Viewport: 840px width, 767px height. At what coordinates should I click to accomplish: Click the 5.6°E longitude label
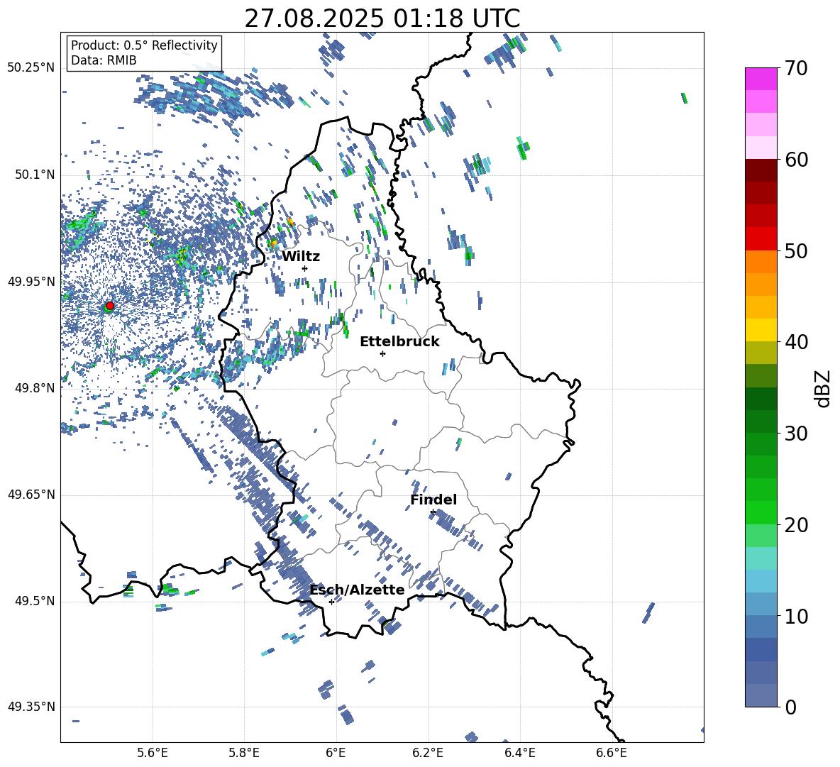153,753
